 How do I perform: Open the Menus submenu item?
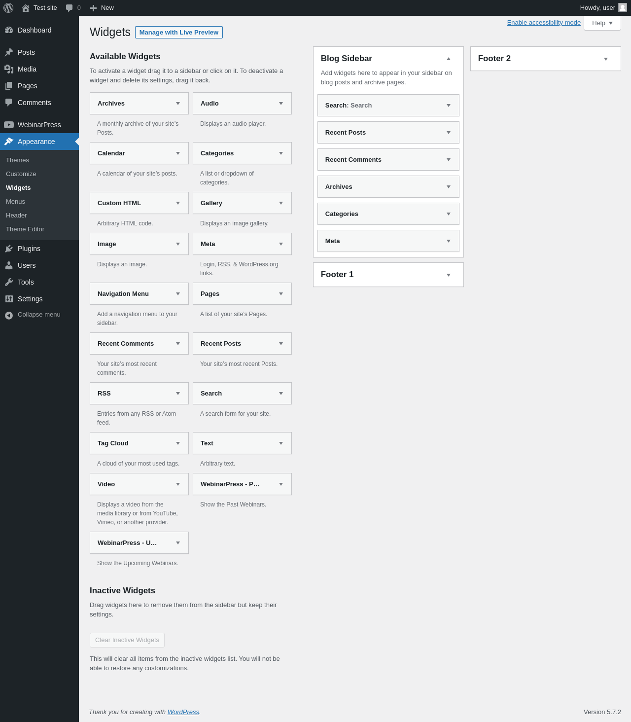tap(15, 202)
